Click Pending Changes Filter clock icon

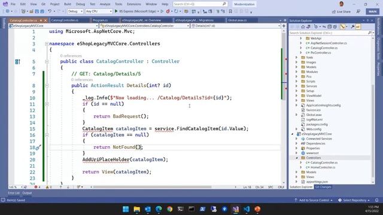316,27
